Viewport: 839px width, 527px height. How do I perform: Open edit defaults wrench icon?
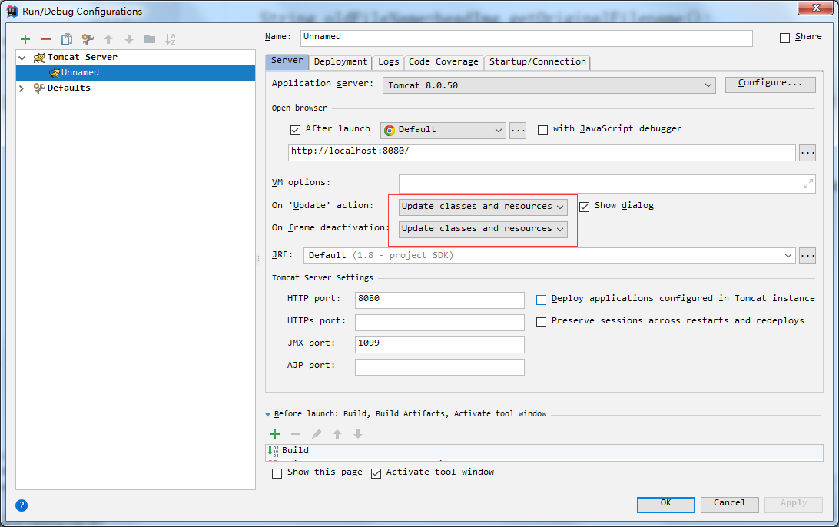point(88,39)
